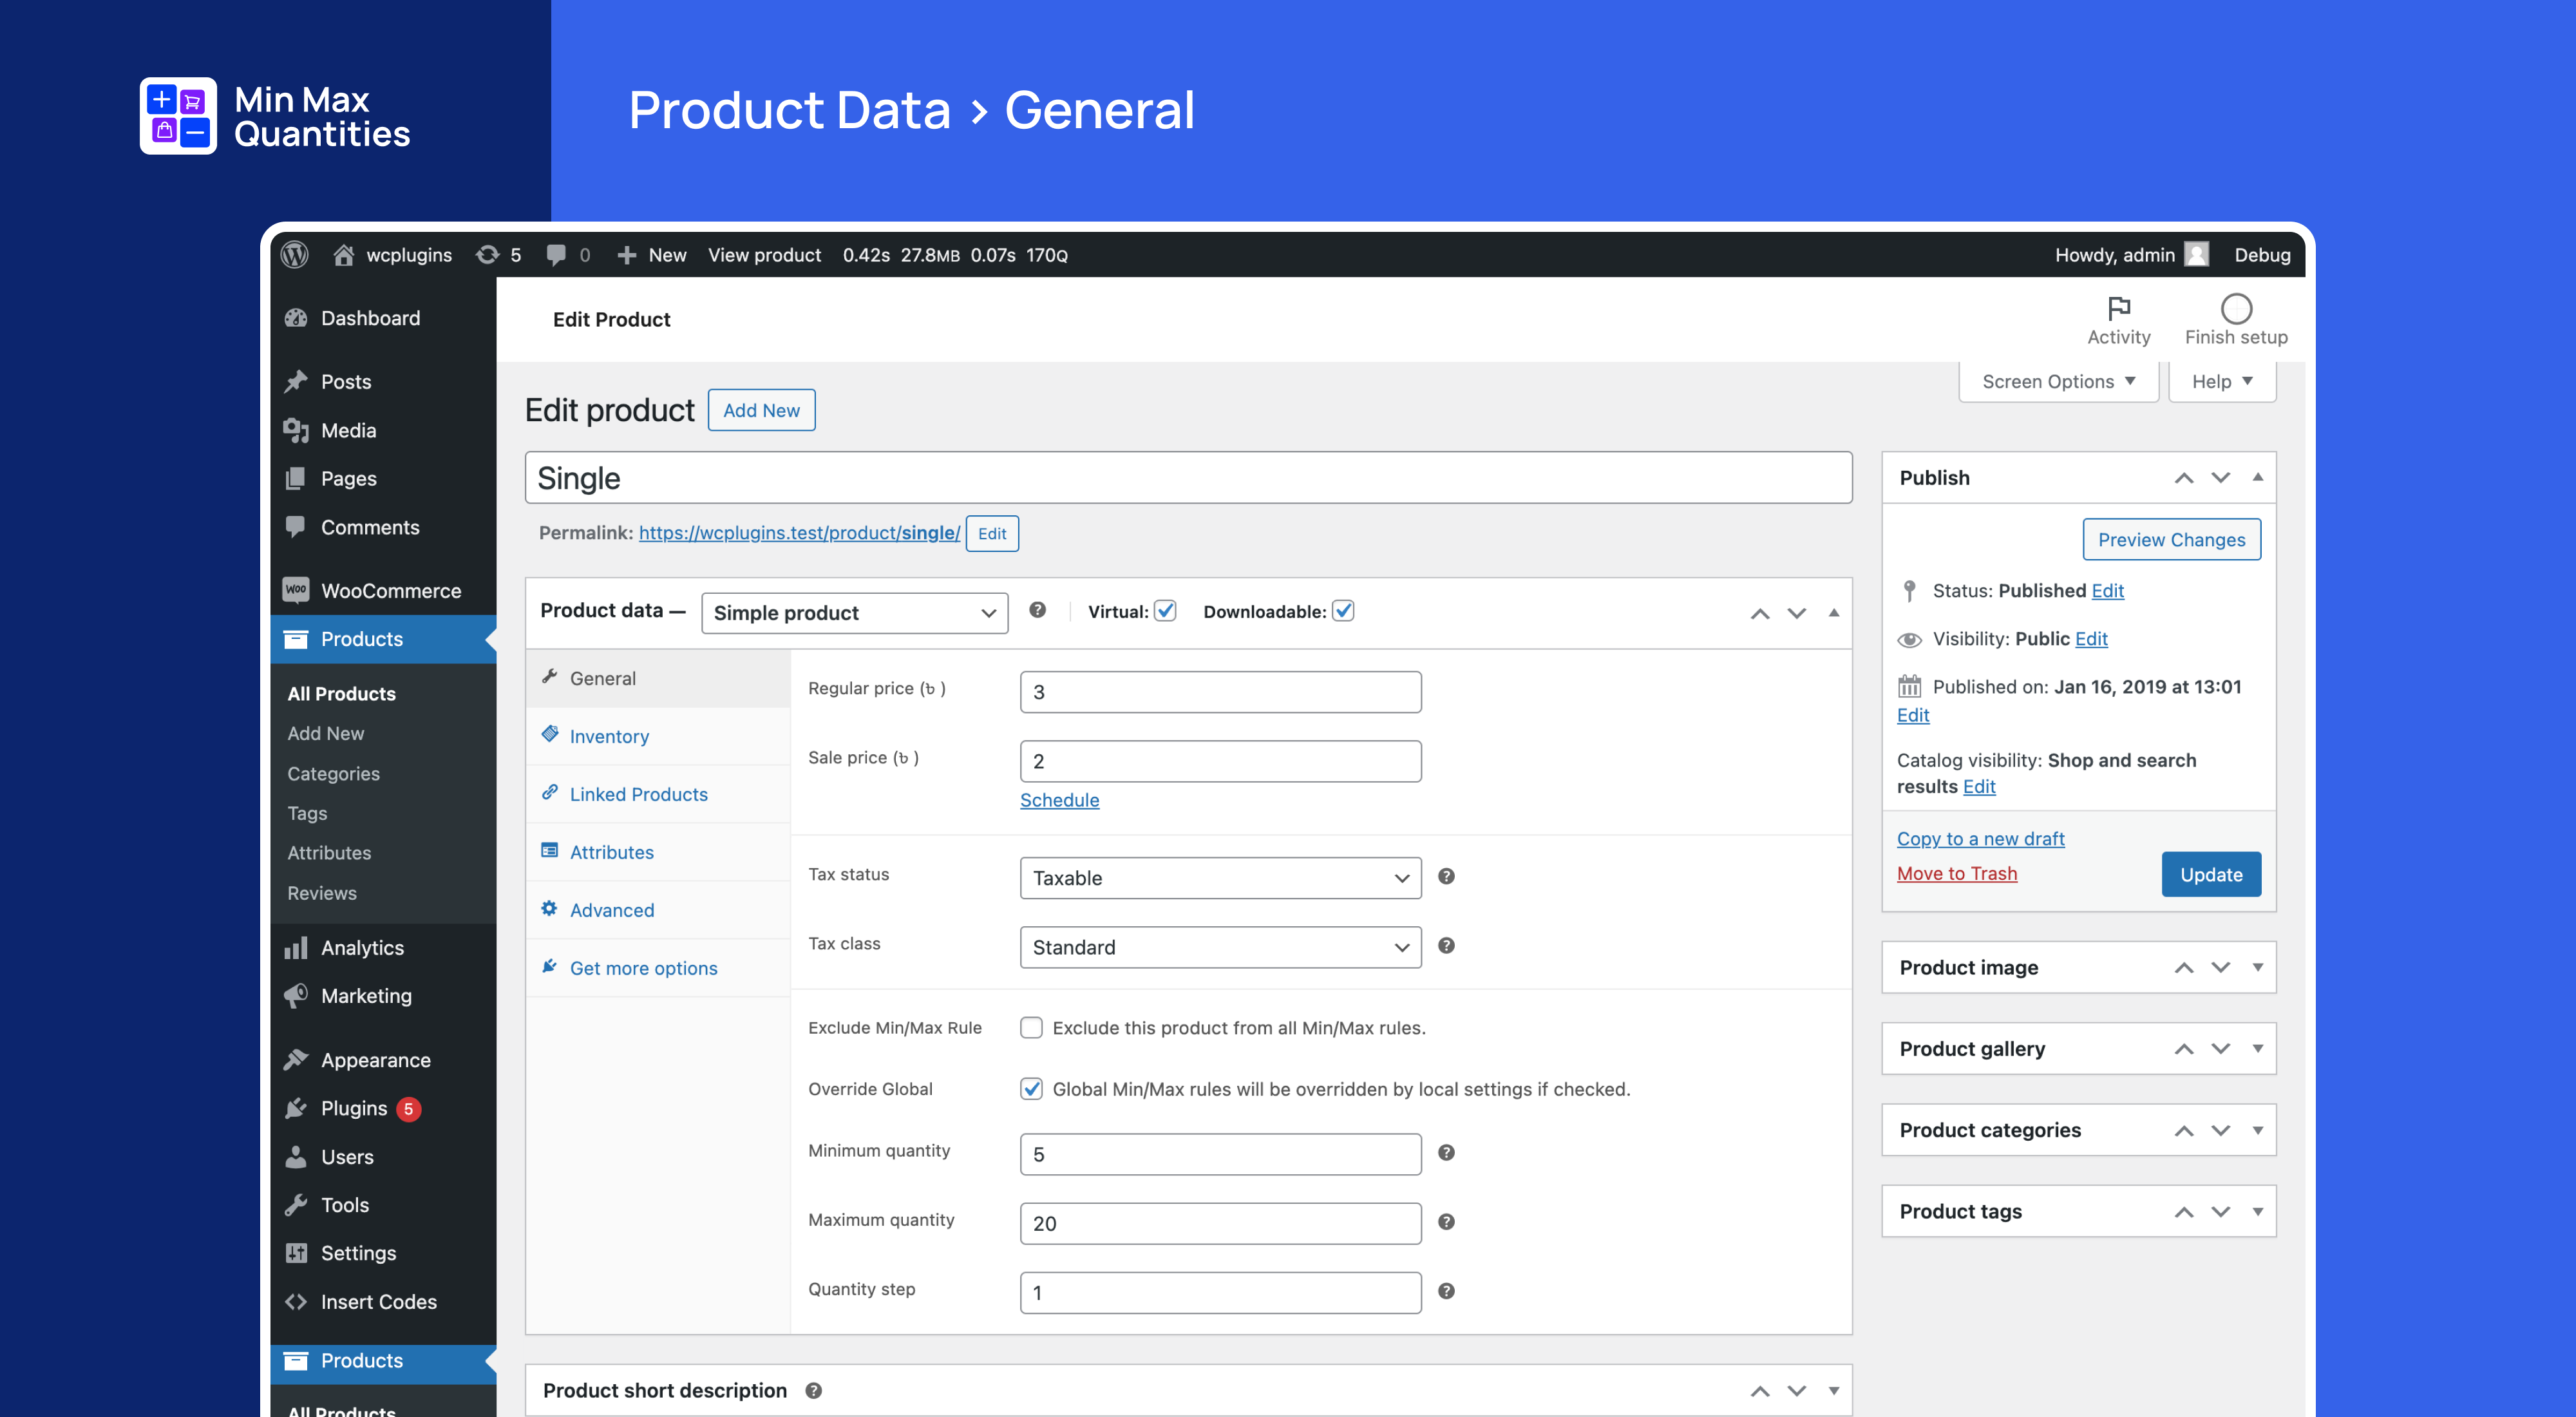Switch to the Inventory tab
The height and width of the screenshot is (1417, 2576).
pos(609,736)
